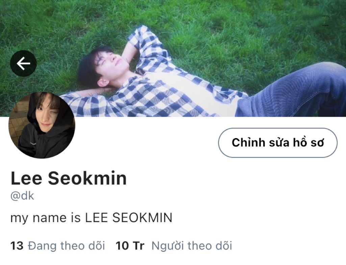Click the word Seokmin in profile title
This screenshot has height=265, width=346.
pyautogui.click(x=88, y=178)
